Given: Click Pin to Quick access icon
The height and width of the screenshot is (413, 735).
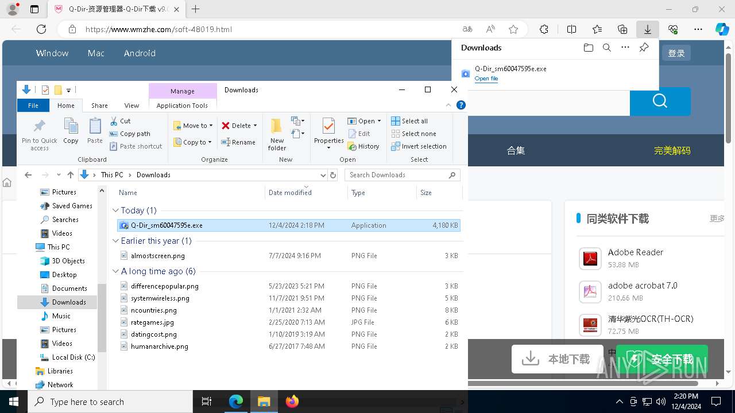Looking at the screenshot, I should [40, 135].
